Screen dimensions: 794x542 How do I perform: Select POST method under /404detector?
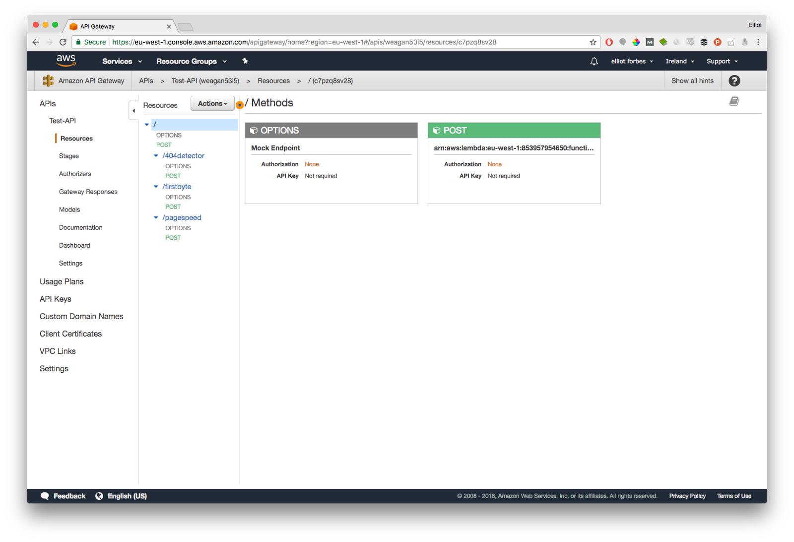tap(173, 176)
